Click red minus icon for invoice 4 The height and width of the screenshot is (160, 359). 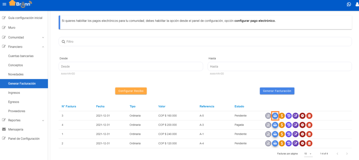tap(303, 125)
